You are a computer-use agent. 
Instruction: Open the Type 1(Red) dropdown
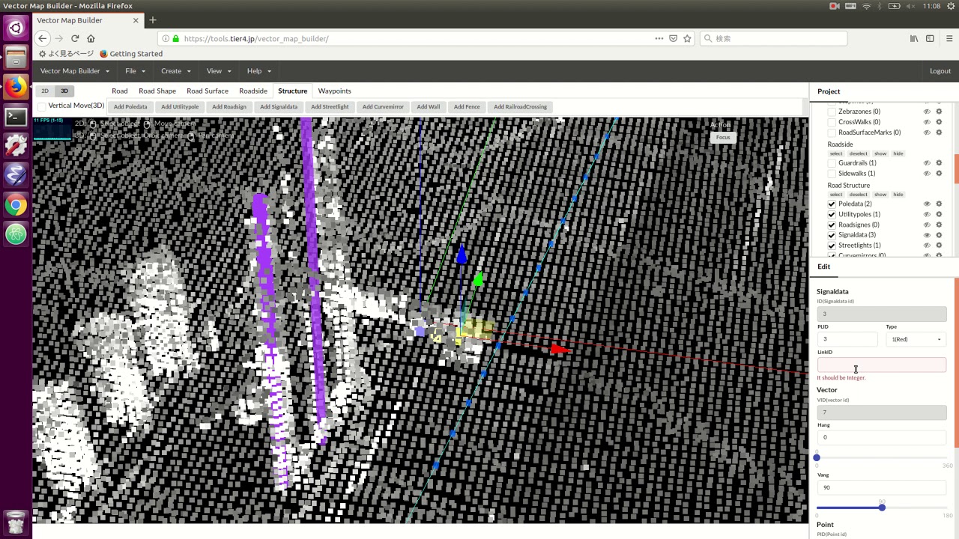(x=916, y=339)
